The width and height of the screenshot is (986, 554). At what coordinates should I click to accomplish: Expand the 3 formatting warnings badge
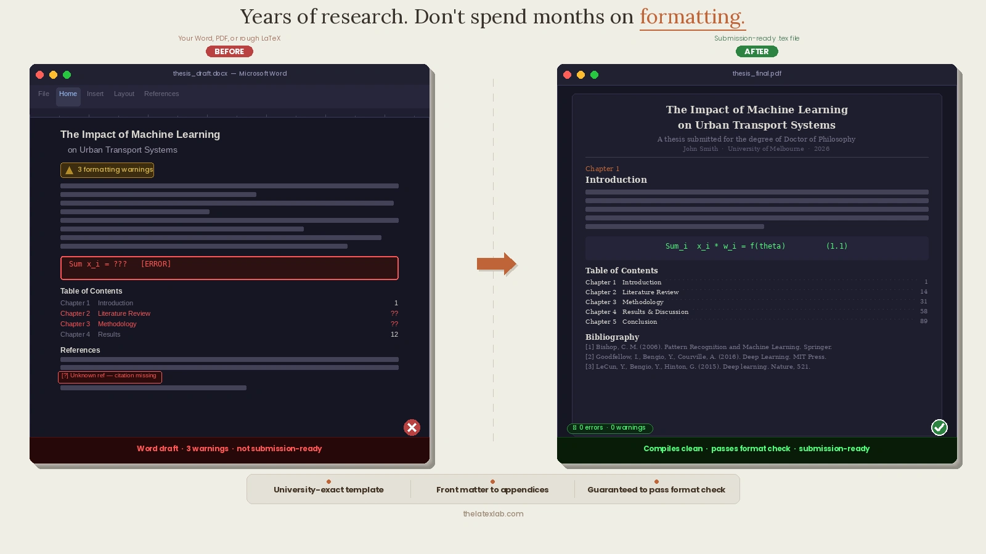point(107,170)
